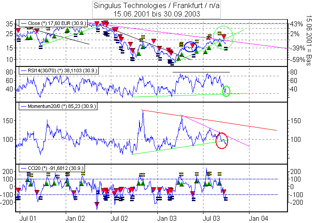
Task: Click the lowest red triangle on the CCI panel
Action: 97,204
